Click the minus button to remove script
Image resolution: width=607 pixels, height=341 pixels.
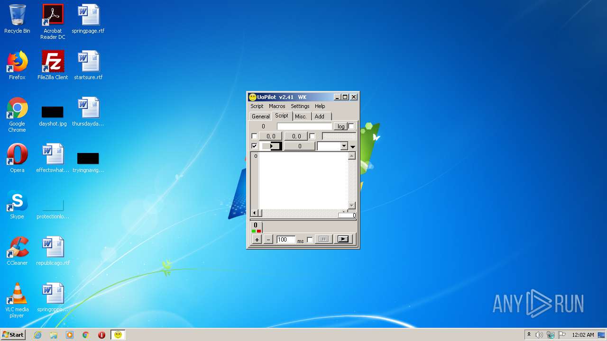pyautogui.click(x=268, y=240)
